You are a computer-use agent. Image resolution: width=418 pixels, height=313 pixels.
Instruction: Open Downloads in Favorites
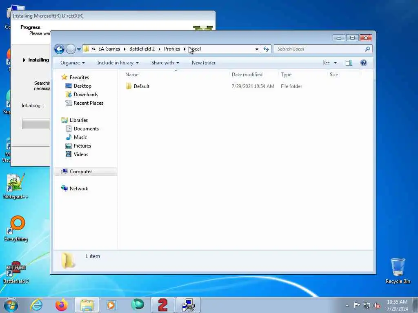point(86,95)
